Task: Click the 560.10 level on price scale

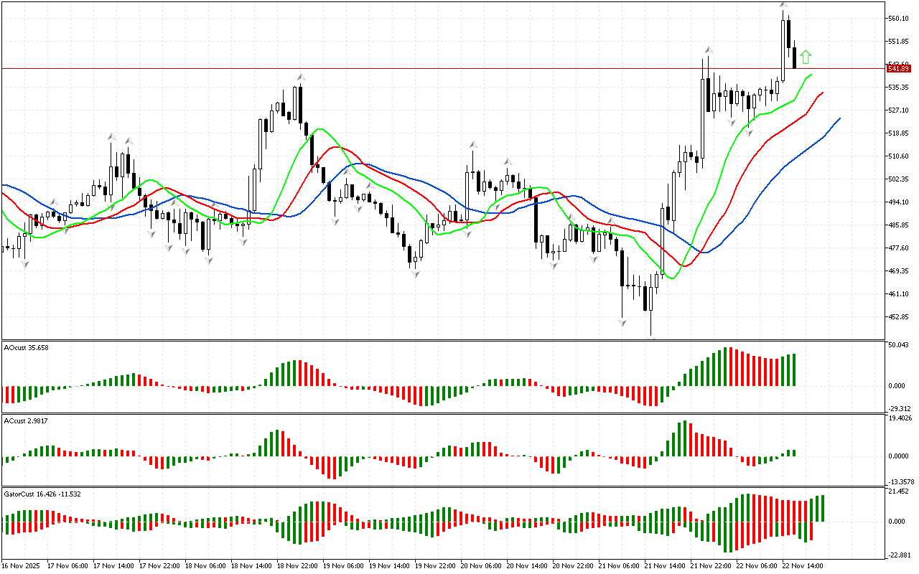Action: click(899, 19)
